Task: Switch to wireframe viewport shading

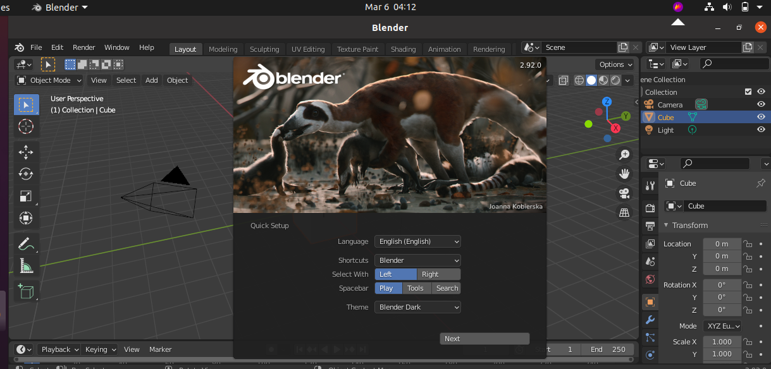Action: (579, 80)
